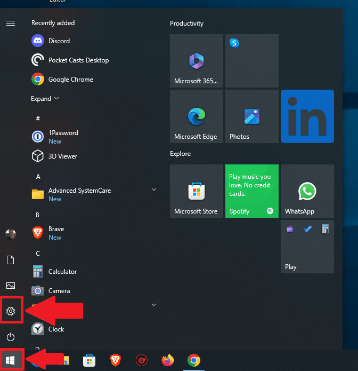Click the # letter group header
This screenshot has height=371, width=358.
38,119
